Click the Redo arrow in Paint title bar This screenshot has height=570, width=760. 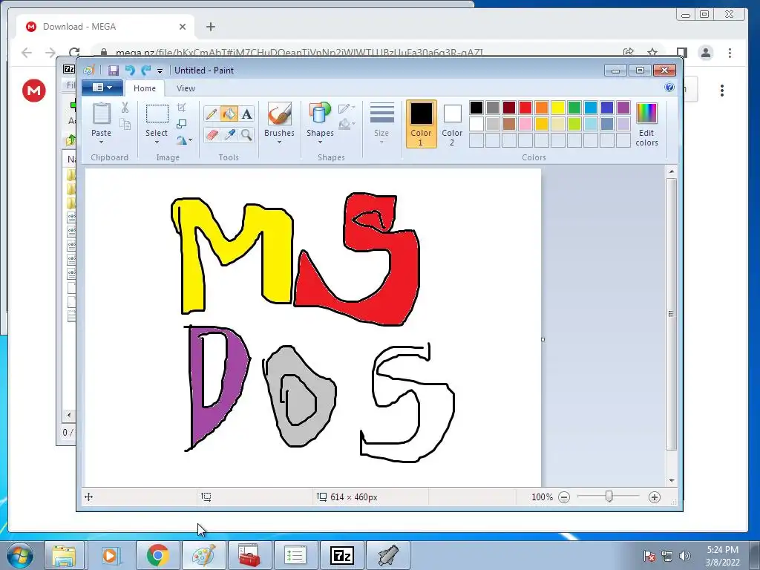pyautogui.click(x=145, y=71)
